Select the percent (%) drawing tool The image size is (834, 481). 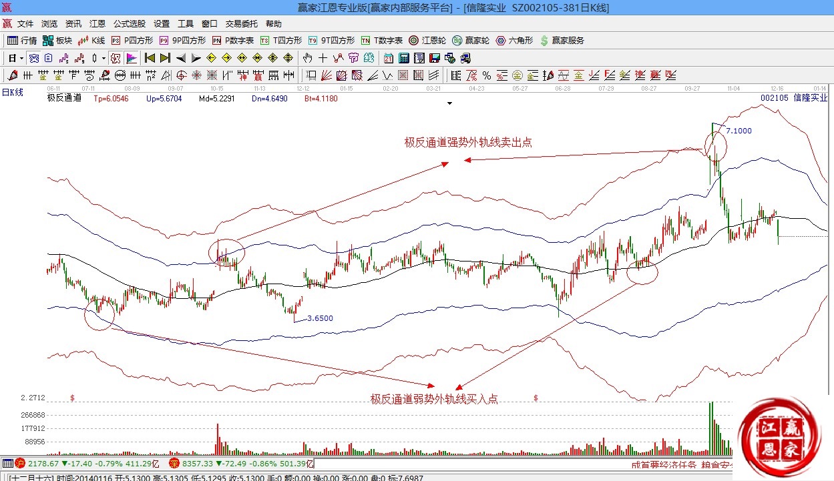[487, 75]
